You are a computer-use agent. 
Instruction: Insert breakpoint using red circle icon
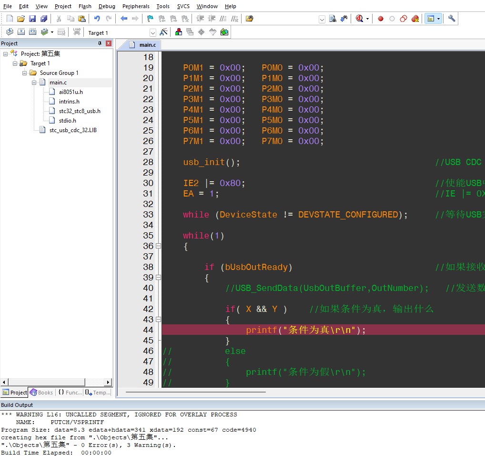click(x=380, y=19)
